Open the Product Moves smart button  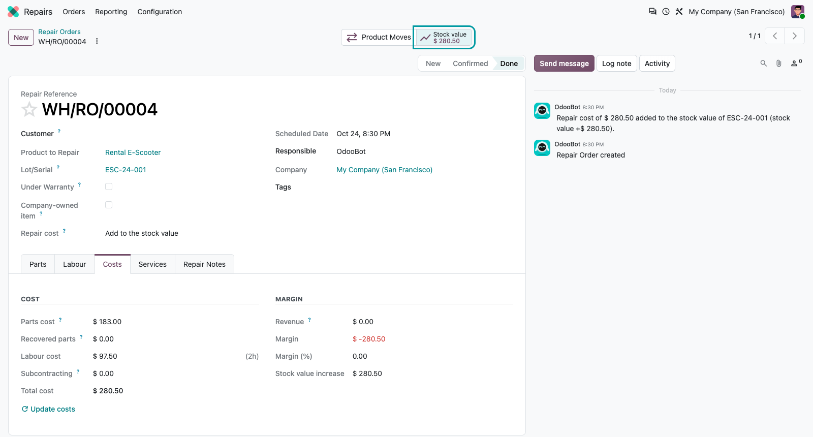coord(378,37)
